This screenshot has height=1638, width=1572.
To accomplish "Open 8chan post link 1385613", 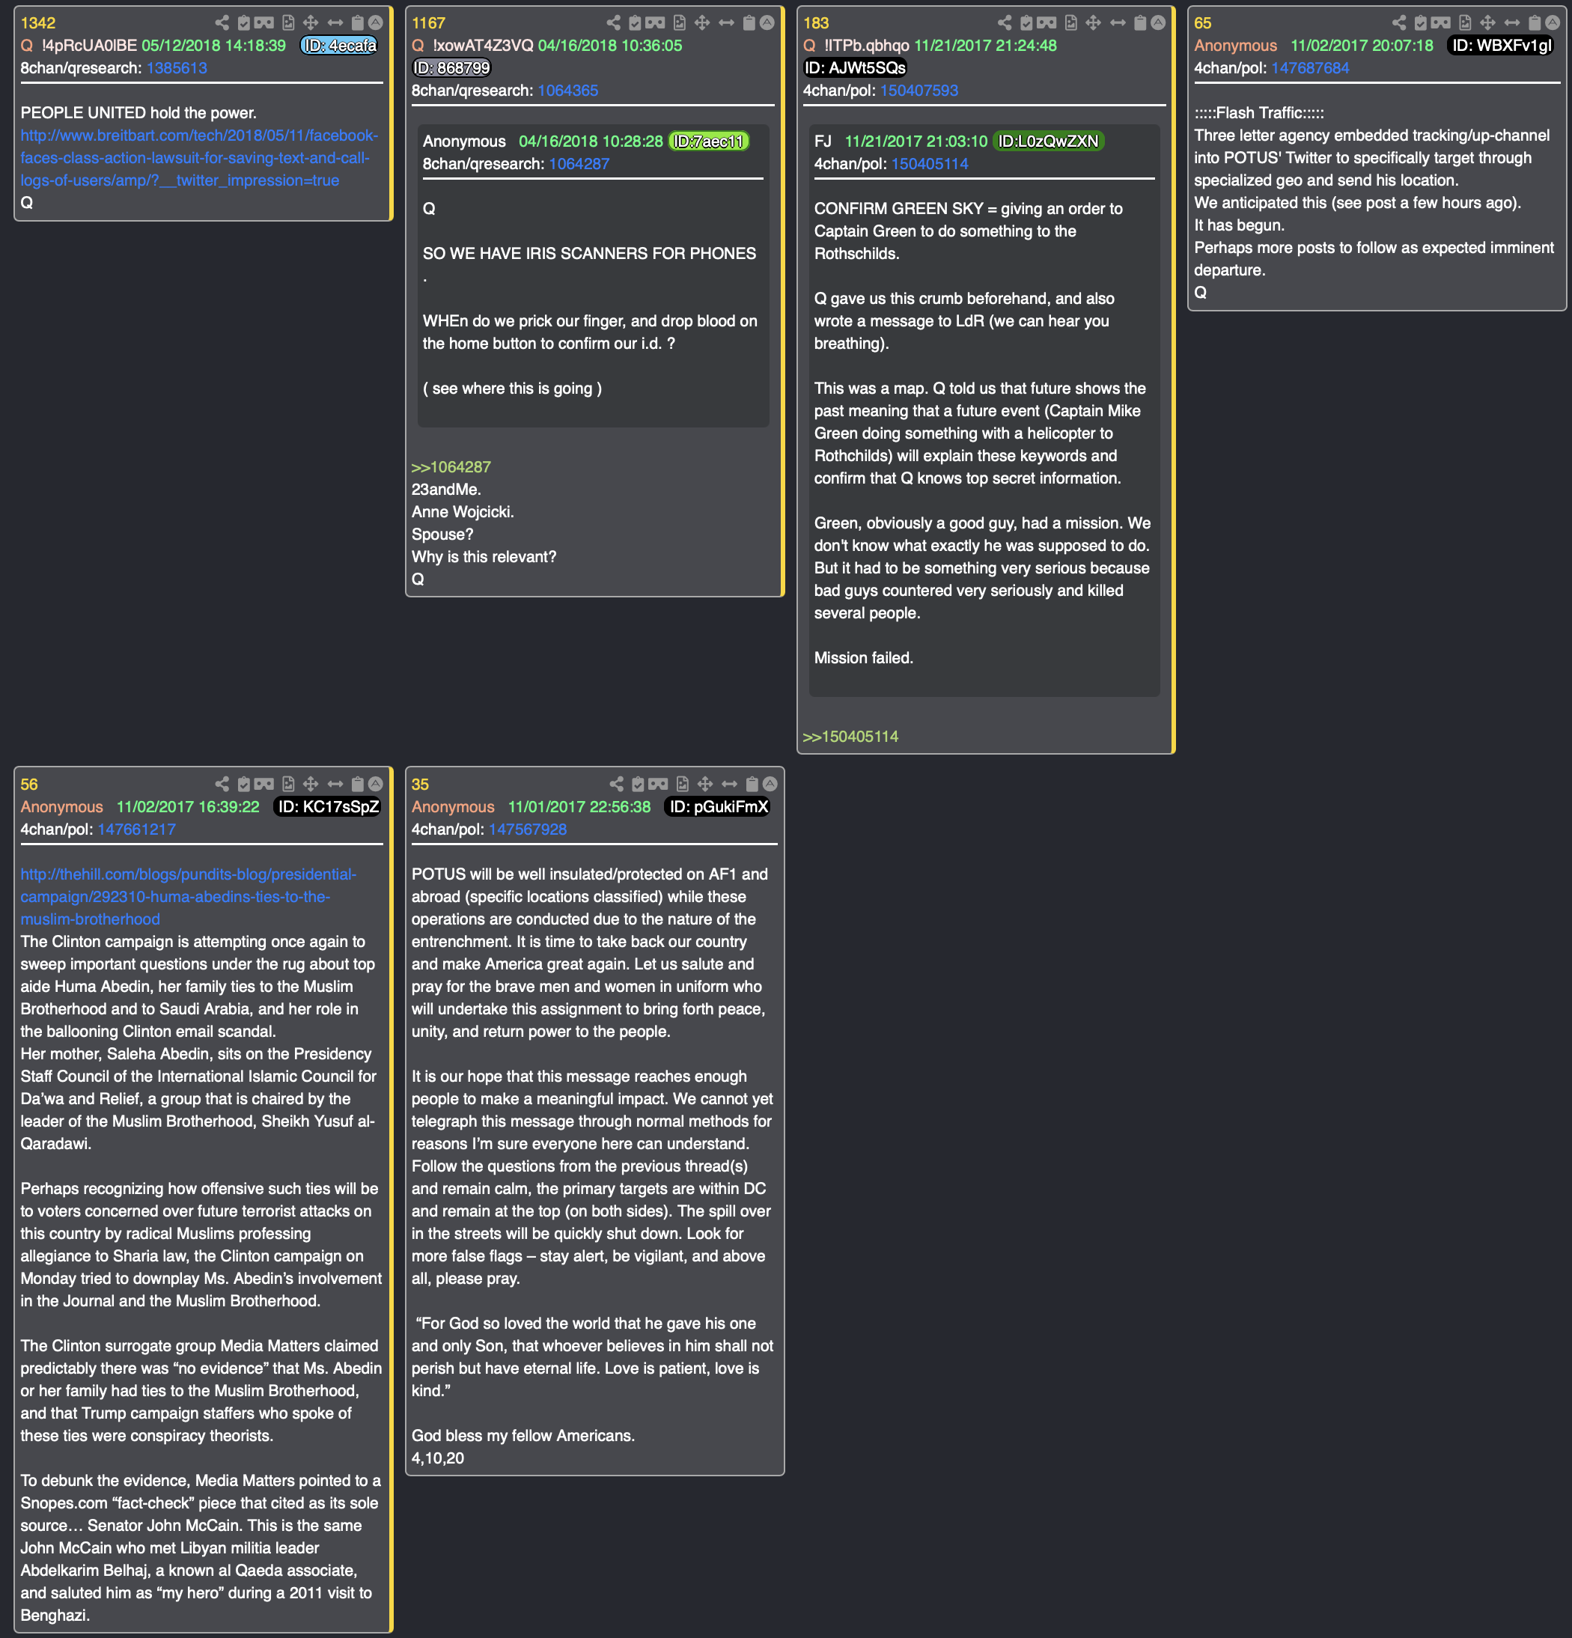I will (177, 69).
